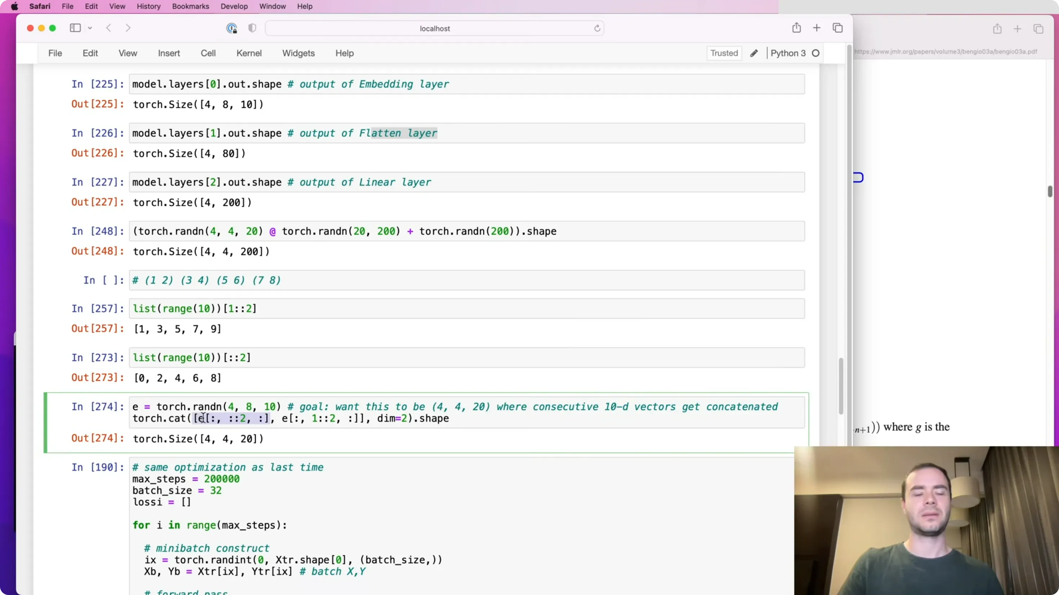
Task: Click tab overview icon in background window
Action: click(x=1038, y=29)
